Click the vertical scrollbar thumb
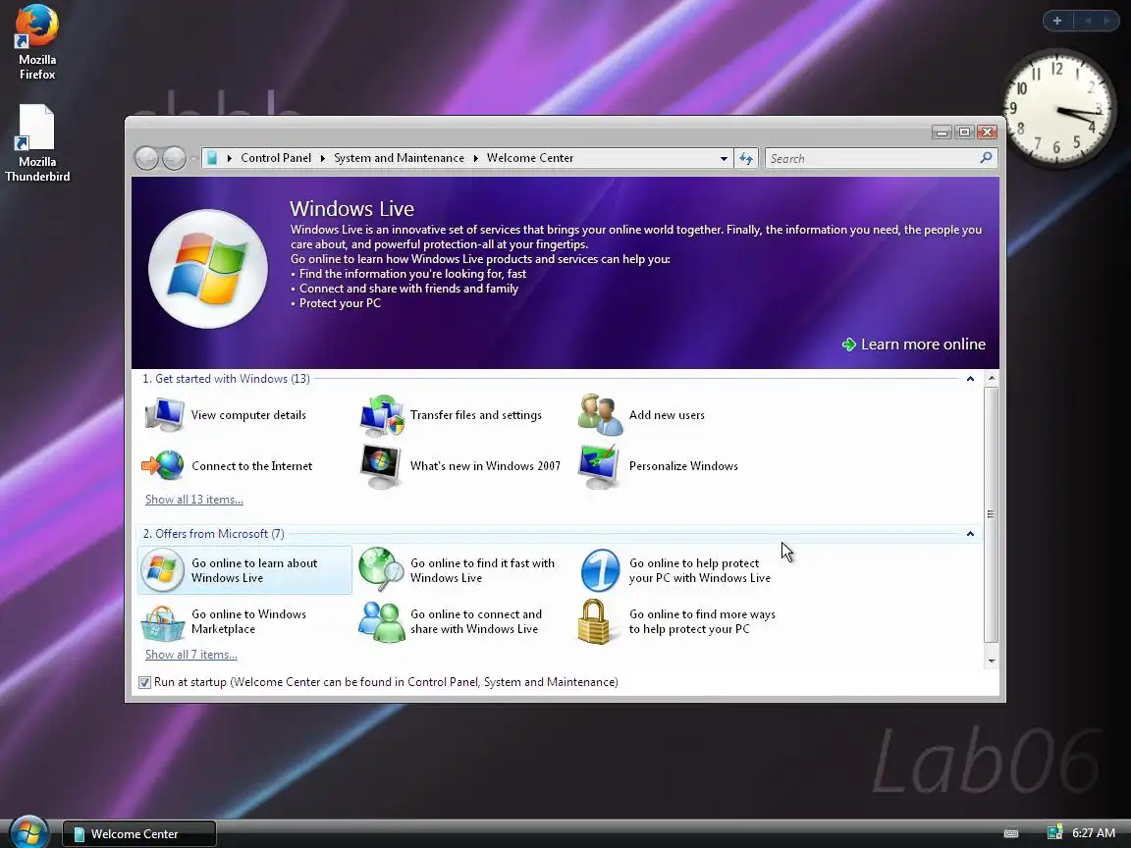This screenshot has height=848, width=1131. pos(991,515)
